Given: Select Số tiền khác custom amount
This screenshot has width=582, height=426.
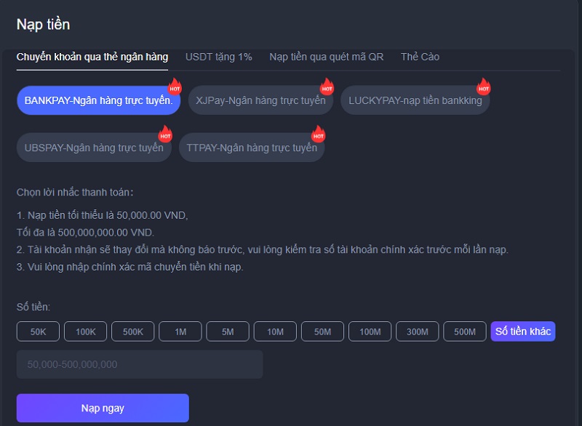Looking at the screenshot, I should pos(523,331).
